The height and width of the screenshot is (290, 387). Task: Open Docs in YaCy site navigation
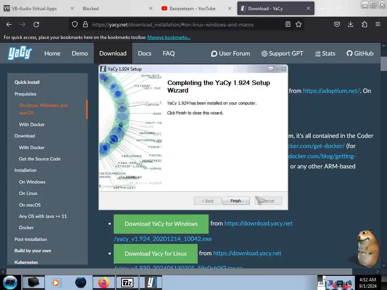coord(145,54)
